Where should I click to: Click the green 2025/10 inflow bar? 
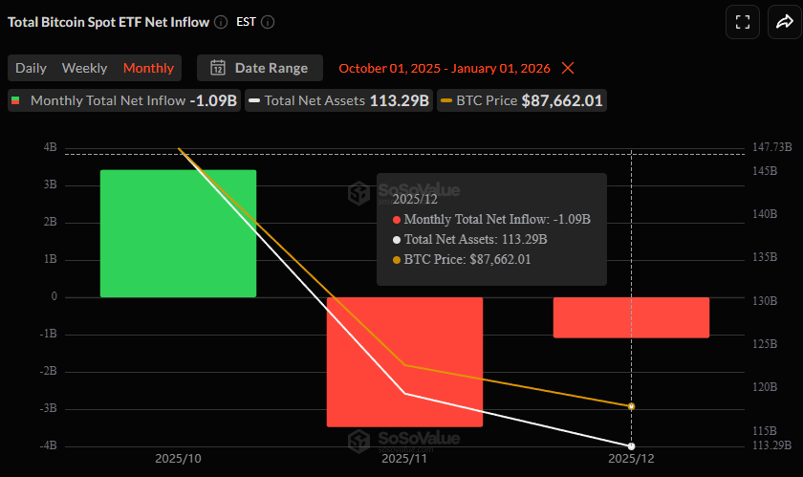pyautogui.click(x=178, y=233)
